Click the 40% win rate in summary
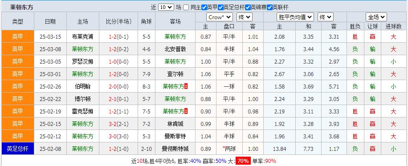This screenshot has height=166, width=408. coord(196,161)
